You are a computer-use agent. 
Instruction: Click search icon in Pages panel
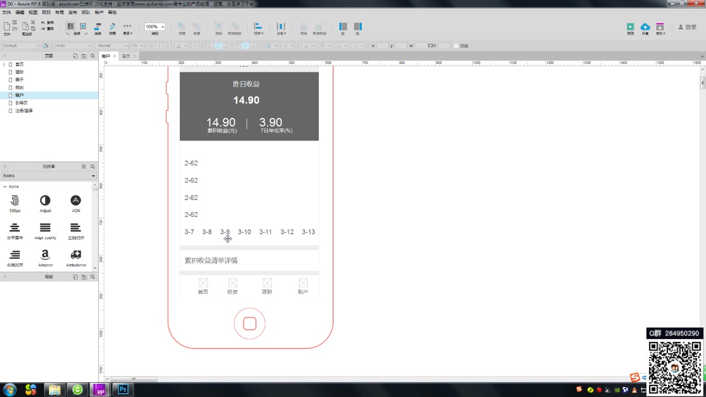pyautogui.click(x=93, y=56)
